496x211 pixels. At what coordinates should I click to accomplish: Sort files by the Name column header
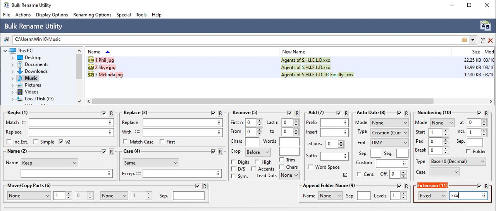(182, 52)
